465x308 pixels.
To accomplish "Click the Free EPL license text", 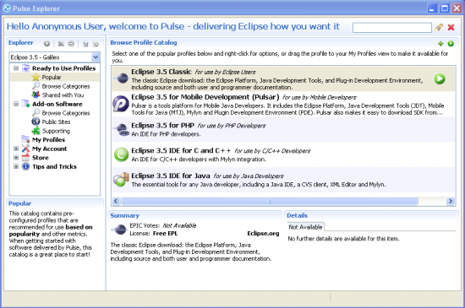I will point(165,234).
